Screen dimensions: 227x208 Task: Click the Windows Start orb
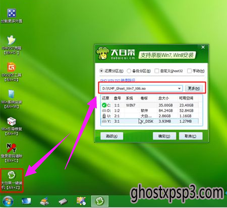[x=8, y=201]
